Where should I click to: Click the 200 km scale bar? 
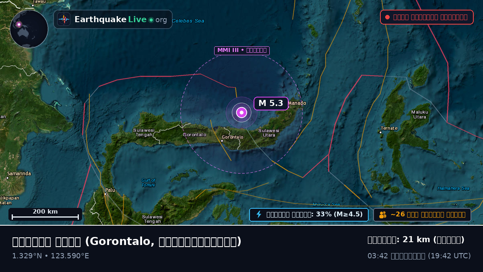click(45, 214)
